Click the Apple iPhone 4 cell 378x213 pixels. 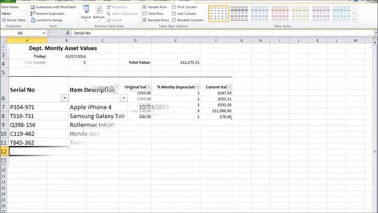98,107
